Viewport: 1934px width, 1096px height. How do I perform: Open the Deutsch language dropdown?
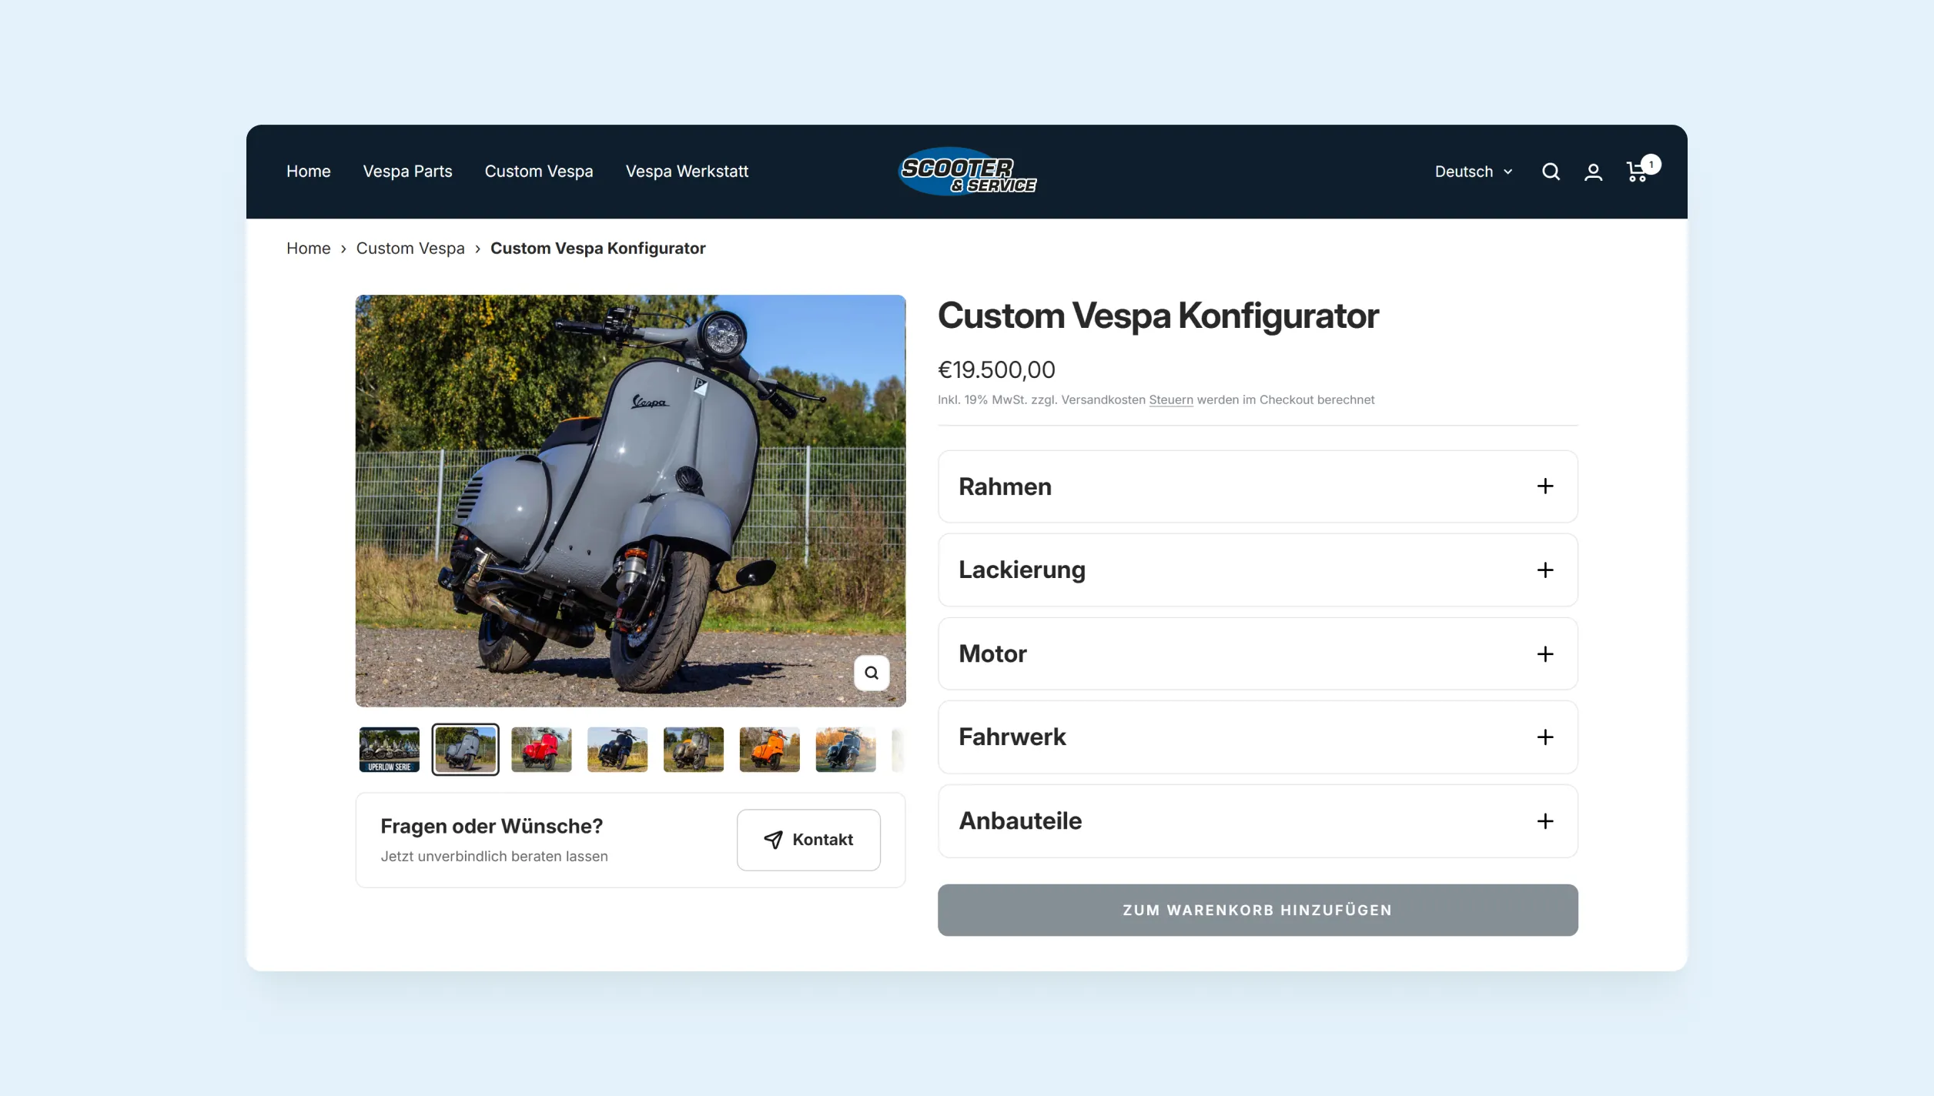tap(1473, 172)
